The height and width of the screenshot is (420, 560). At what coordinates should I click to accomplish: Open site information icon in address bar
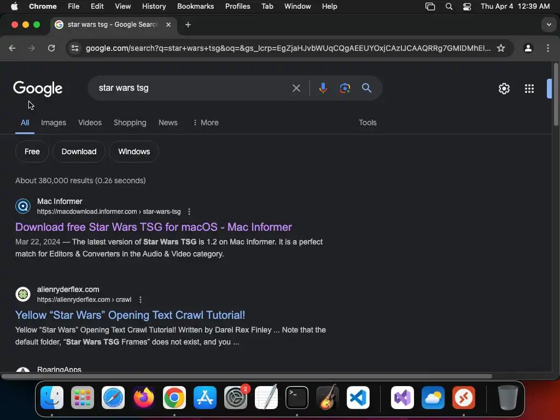[x=74, y=48]
